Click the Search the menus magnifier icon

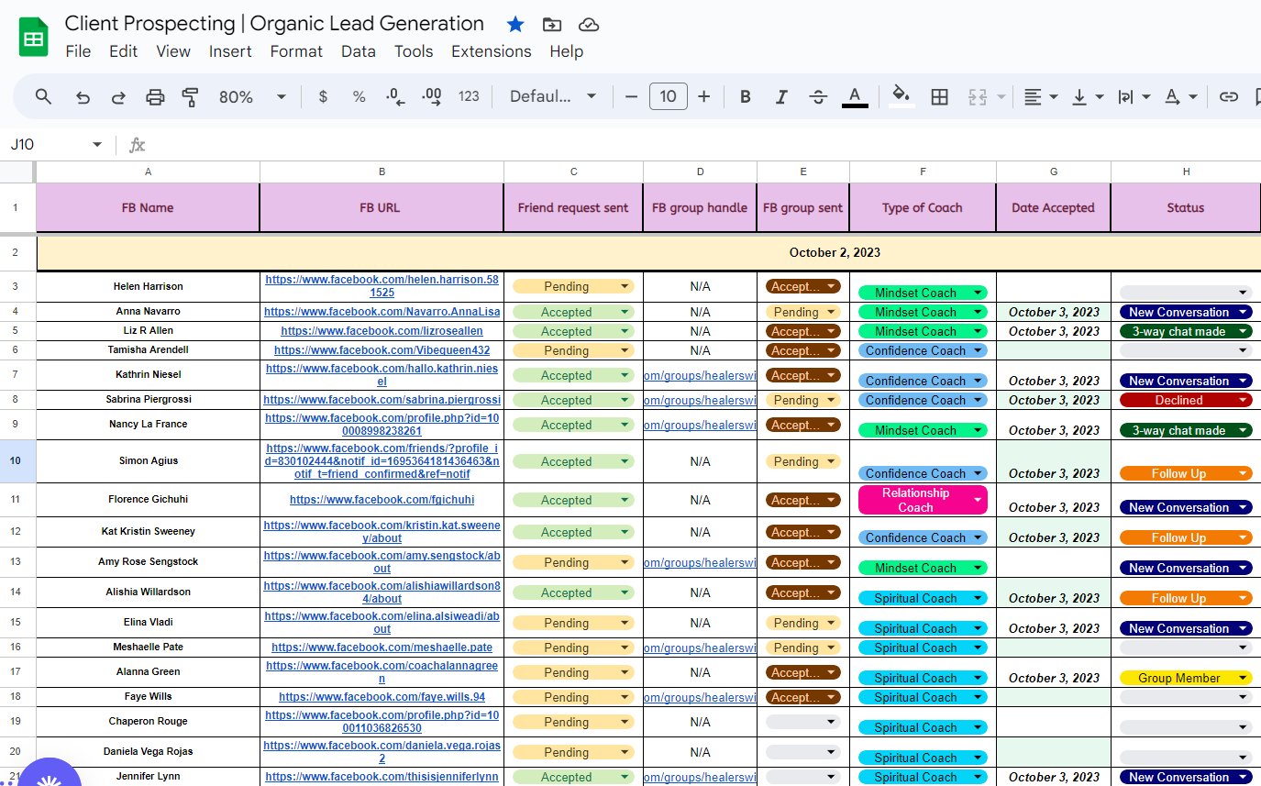pyautogui.click(x=43, y=96)
